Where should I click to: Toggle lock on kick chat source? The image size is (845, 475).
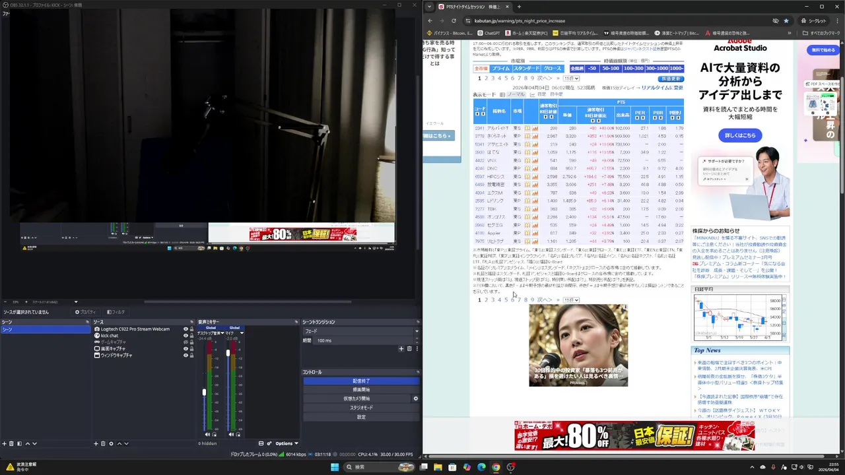click(192, 335)
